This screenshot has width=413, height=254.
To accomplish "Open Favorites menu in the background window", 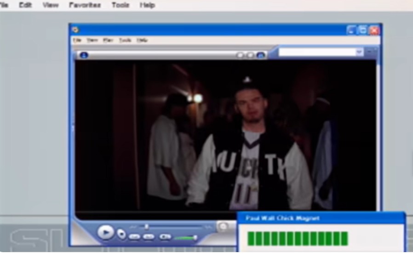I will click(85, 5).
